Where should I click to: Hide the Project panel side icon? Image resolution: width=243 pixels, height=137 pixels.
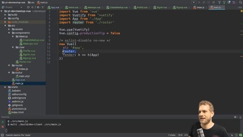point(43,7)
